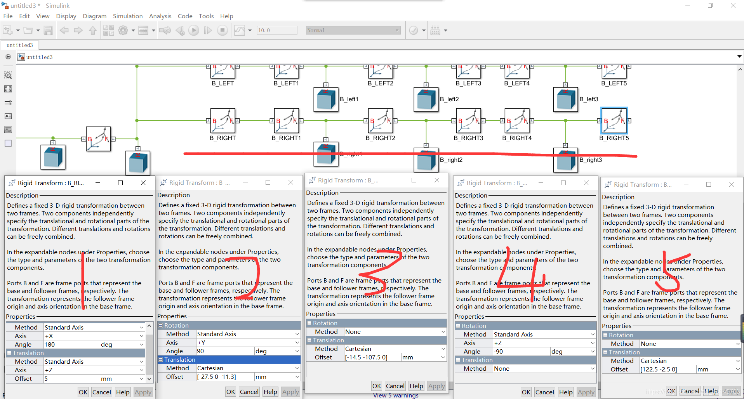Collapse the highlighted Translation section in second dialog
This screenshot has height=399, width=744.
pos(160,359)
